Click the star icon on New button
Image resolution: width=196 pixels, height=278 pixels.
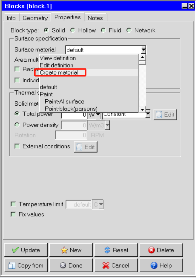coord(64,250)
